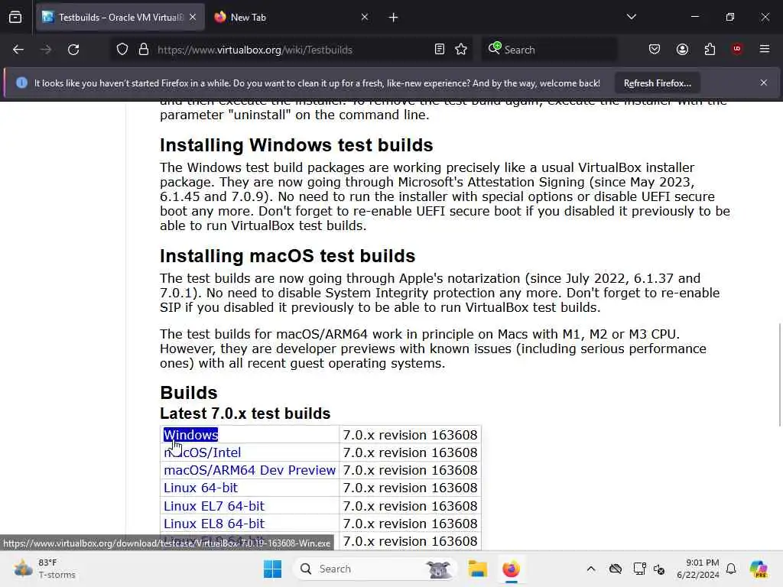This screenshot has height=587, width=783.
Task: Show hidden system tray icons
Action: pyautogui.click(x=591, y=569)
